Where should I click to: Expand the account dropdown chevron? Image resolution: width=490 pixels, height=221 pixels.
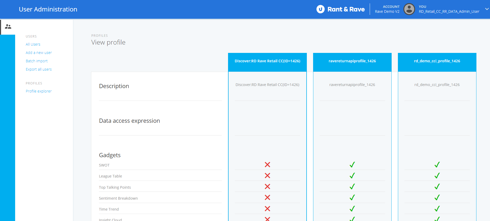pyautogui.click(x=487, y=9)
